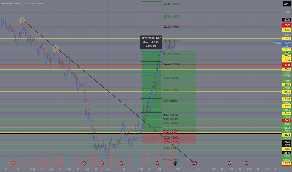The height and width of the screenshot is (172, 292).
Task: Click the red 0.57626 price label
Action: coord(287,25)
